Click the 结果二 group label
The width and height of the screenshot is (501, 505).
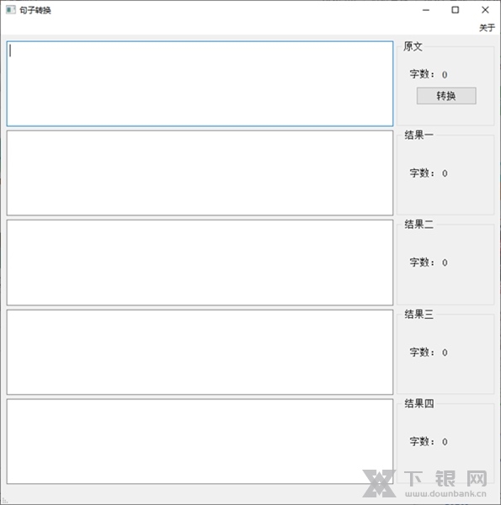pyautogui.click(x=418, y=224)
